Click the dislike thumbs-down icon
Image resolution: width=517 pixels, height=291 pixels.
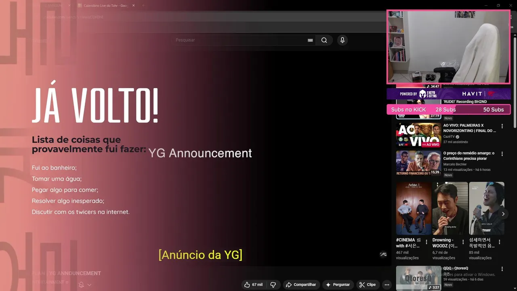click(273, 285)
